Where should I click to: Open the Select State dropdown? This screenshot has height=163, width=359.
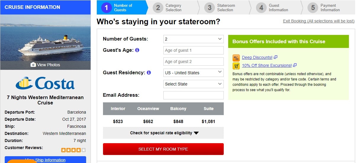(194, 84)
